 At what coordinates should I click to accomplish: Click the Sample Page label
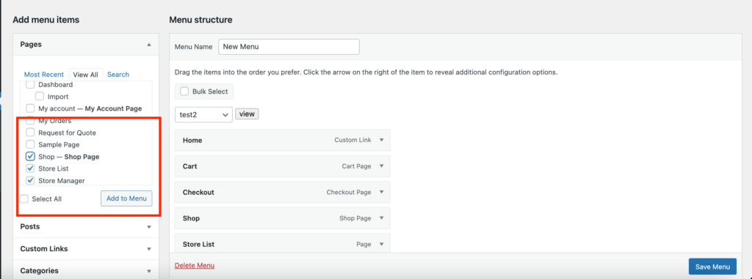tap(59, 144)
